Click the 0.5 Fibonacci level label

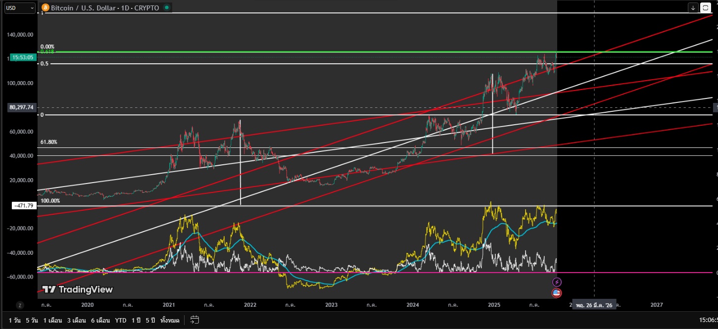[x=44, y=63]
